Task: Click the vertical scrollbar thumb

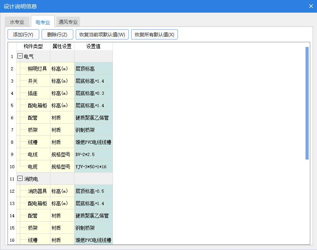Action: [307, 103]
